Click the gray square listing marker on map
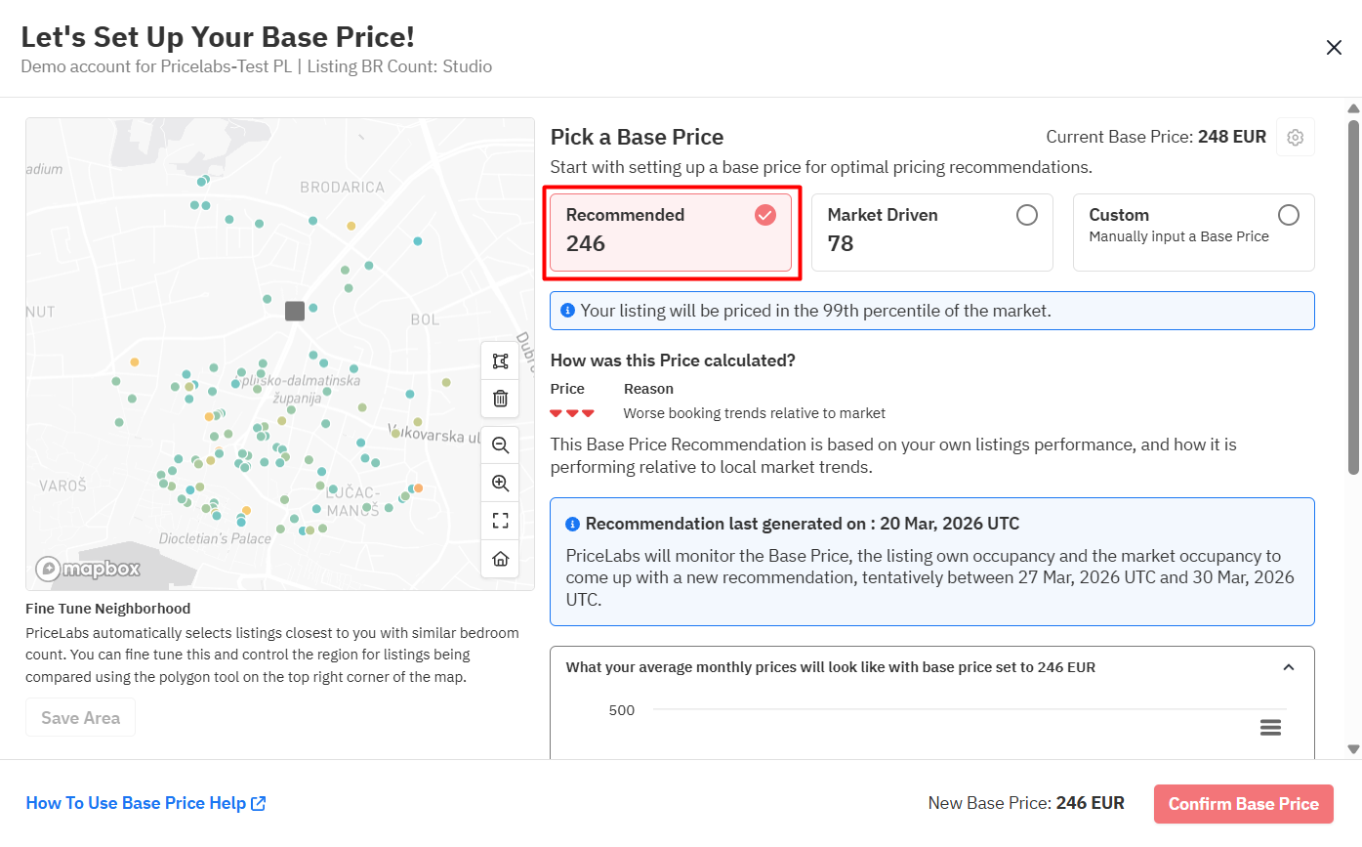The image size is (1362, 847). (x=295, y=311)
